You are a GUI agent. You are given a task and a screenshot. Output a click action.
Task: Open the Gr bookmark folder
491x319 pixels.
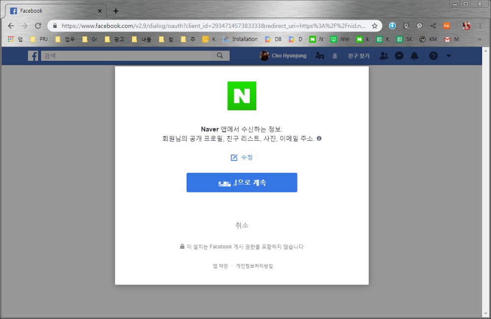[90, 39]
